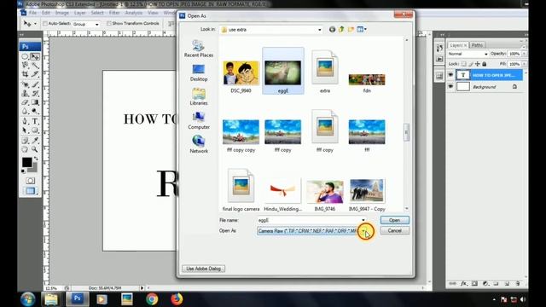
Task: Switch to the Paths tab
Action: pyautogui.click(x=477, y=45)
